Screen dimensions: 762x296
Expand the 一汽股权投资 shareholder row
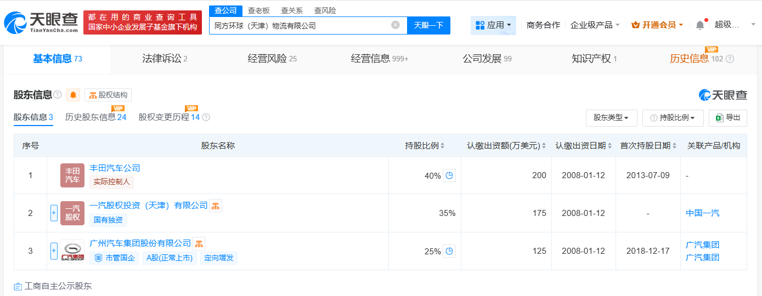(x=54, y=213)
